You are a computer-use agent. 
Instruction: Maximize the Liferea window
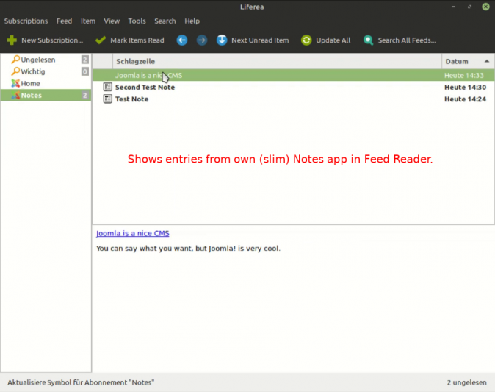tap(469, 7)
